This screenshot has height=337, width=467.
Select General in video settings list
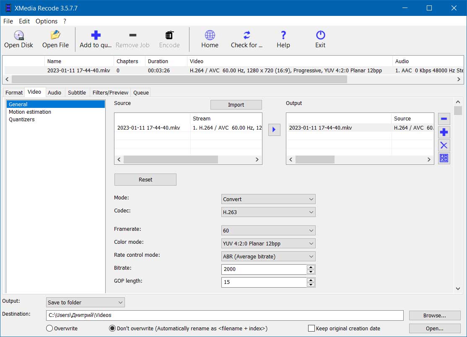coord(55,104)
